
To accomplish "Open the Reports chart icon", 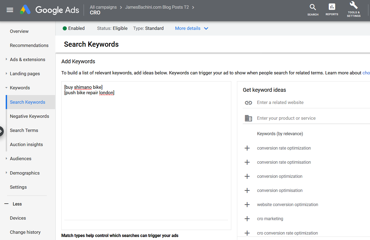I will point(332,10).
